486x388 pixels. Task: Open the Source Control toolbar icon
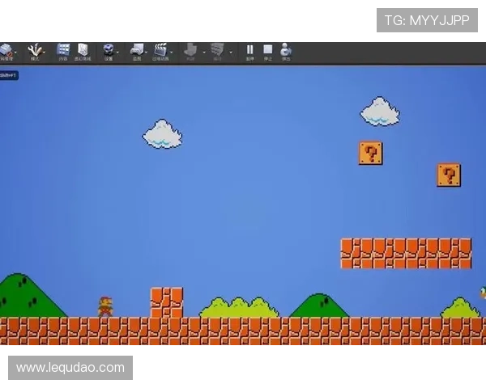[6, 50]
